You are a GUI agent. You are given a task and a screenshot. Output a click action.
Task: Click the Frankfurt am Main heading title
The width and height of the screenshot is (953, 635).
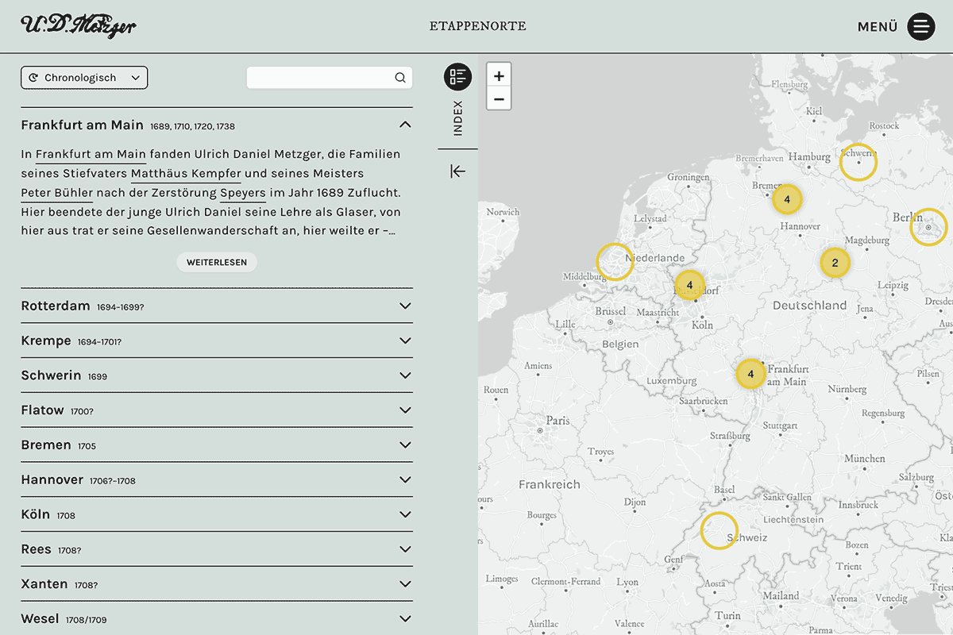click(83, 125)
